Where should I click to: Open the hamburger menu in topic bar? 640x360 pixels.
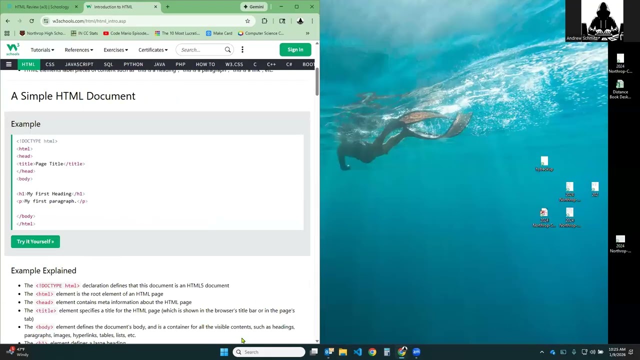tap(8, 64)
